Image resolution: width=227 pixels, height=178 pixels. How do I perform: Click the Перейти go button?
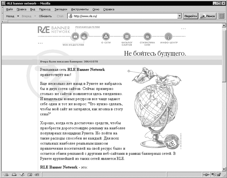pyautogui.click(x=191, y=16)
